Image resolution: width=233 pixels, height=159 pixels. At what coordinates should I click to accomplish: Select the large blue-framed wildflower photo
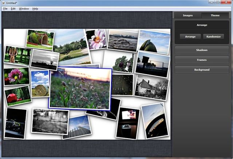[x=80, y=89]
